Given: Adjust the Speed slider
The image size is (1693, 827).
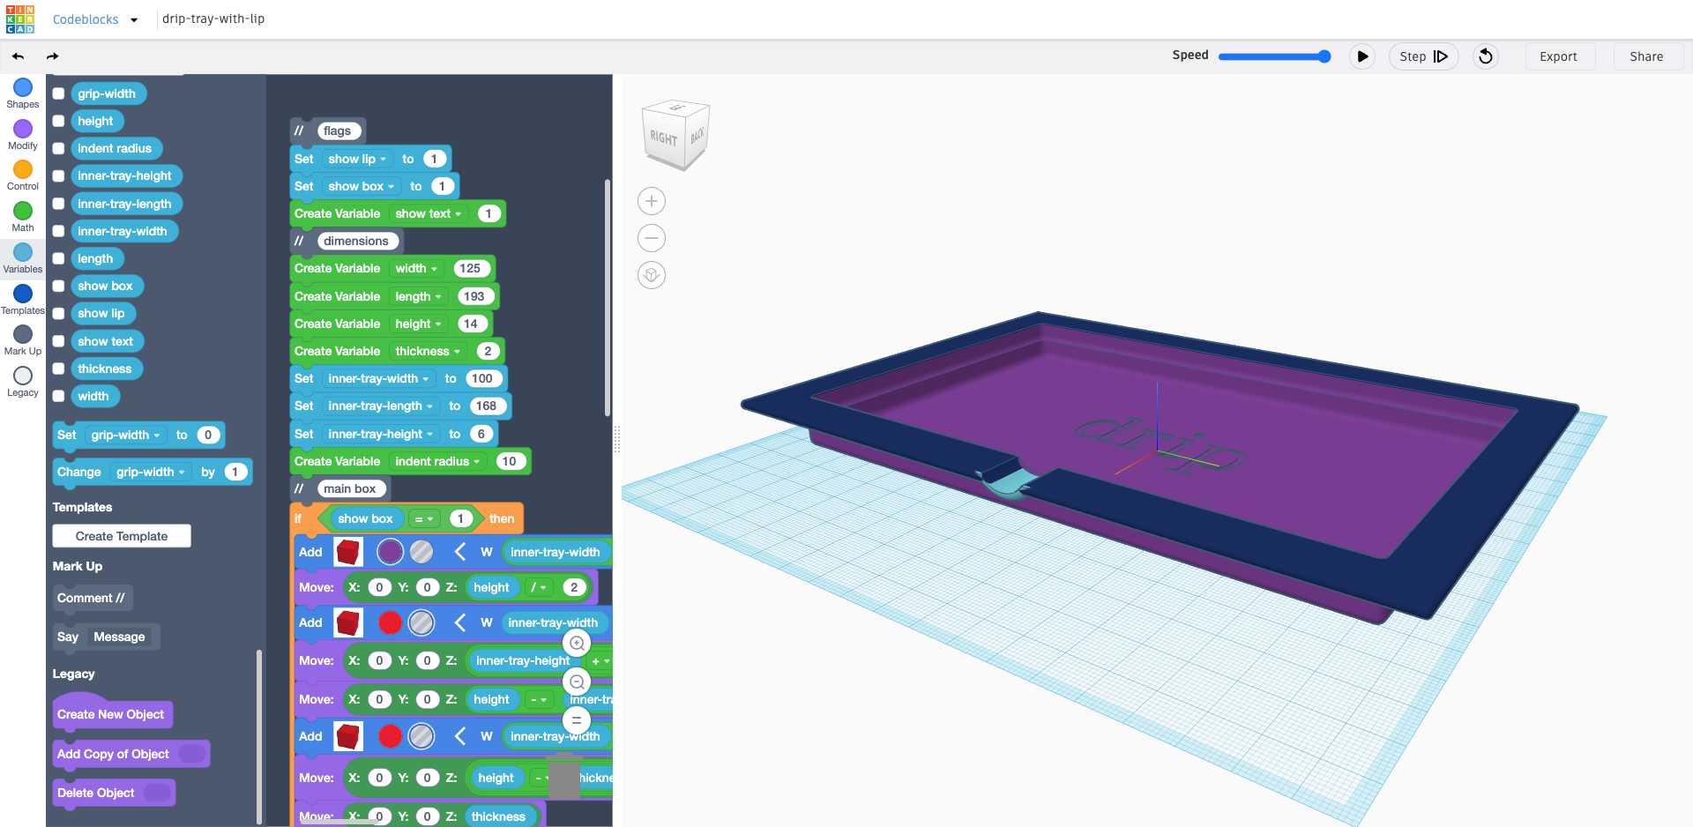Looking at the screenshot, I should pyautogui.click(x=1274, y=56).
